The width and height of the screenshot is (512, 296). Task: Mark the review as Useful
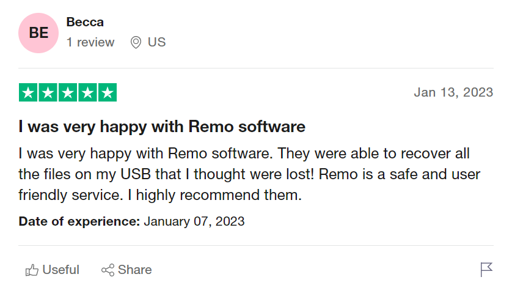tap(60, 270)
